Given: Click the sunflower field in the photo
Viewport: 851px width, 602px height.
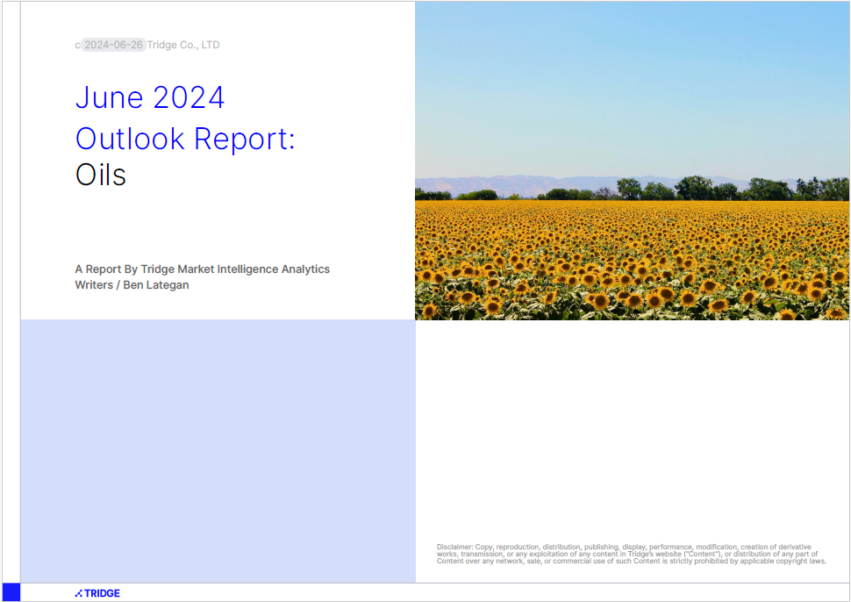Looking at the screenshot, I should point(632,263).
